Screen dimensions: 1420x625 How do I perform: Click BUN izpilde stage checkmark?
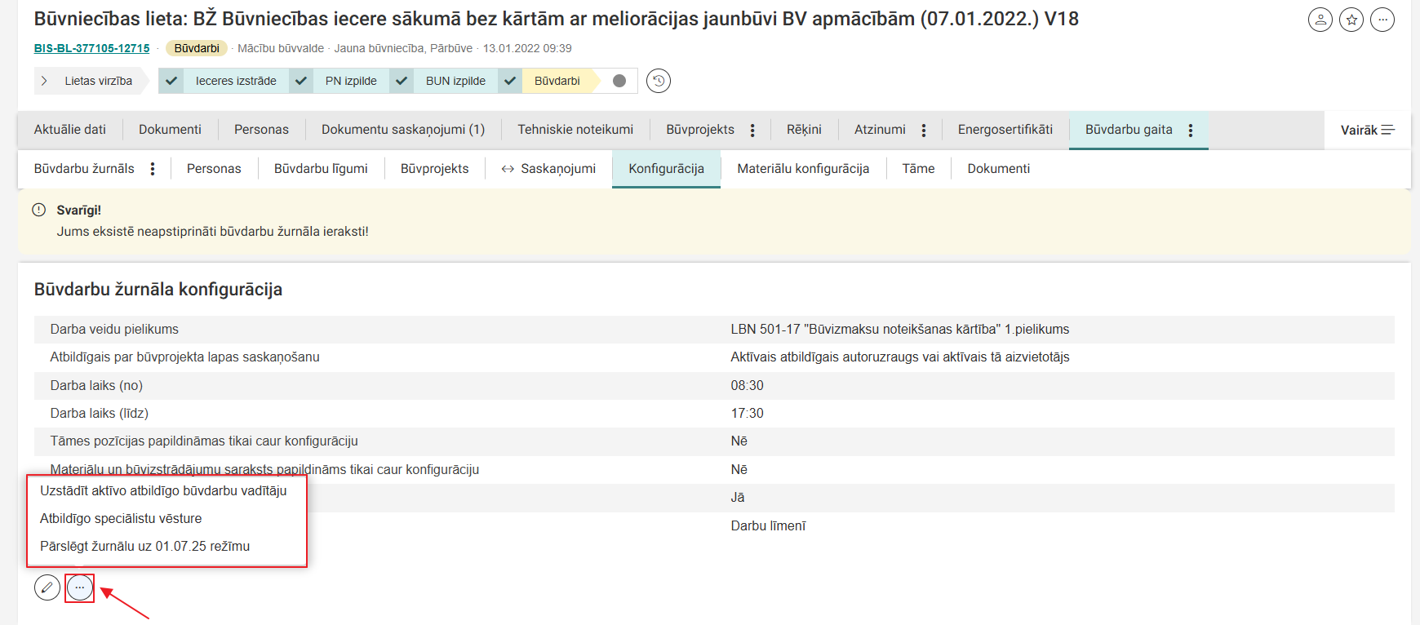pyautogui.click(x=402, y=81)
